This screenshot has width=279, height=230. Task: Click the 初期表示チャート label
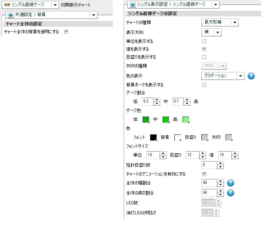(x=76, y=5)
